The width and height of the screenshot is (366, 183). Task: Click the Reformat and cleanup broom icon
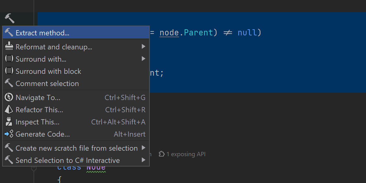[9, 47]
